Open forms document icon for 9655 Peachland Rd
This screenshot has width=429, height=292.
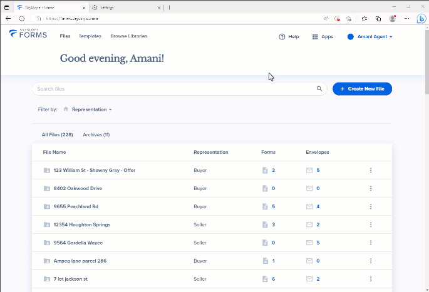point(265,206)
